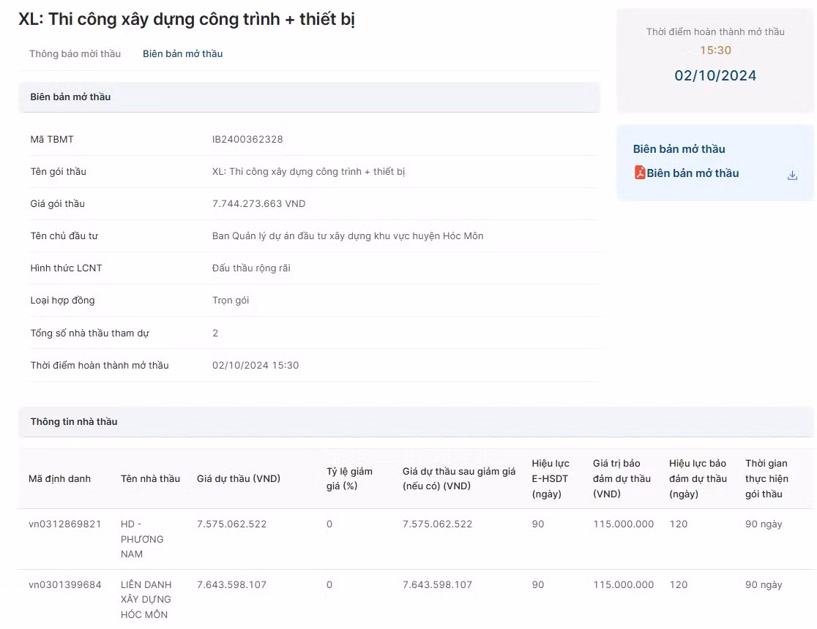Click the Tên nhà thầu column header

pyautogui.click(x=150, y=478)
